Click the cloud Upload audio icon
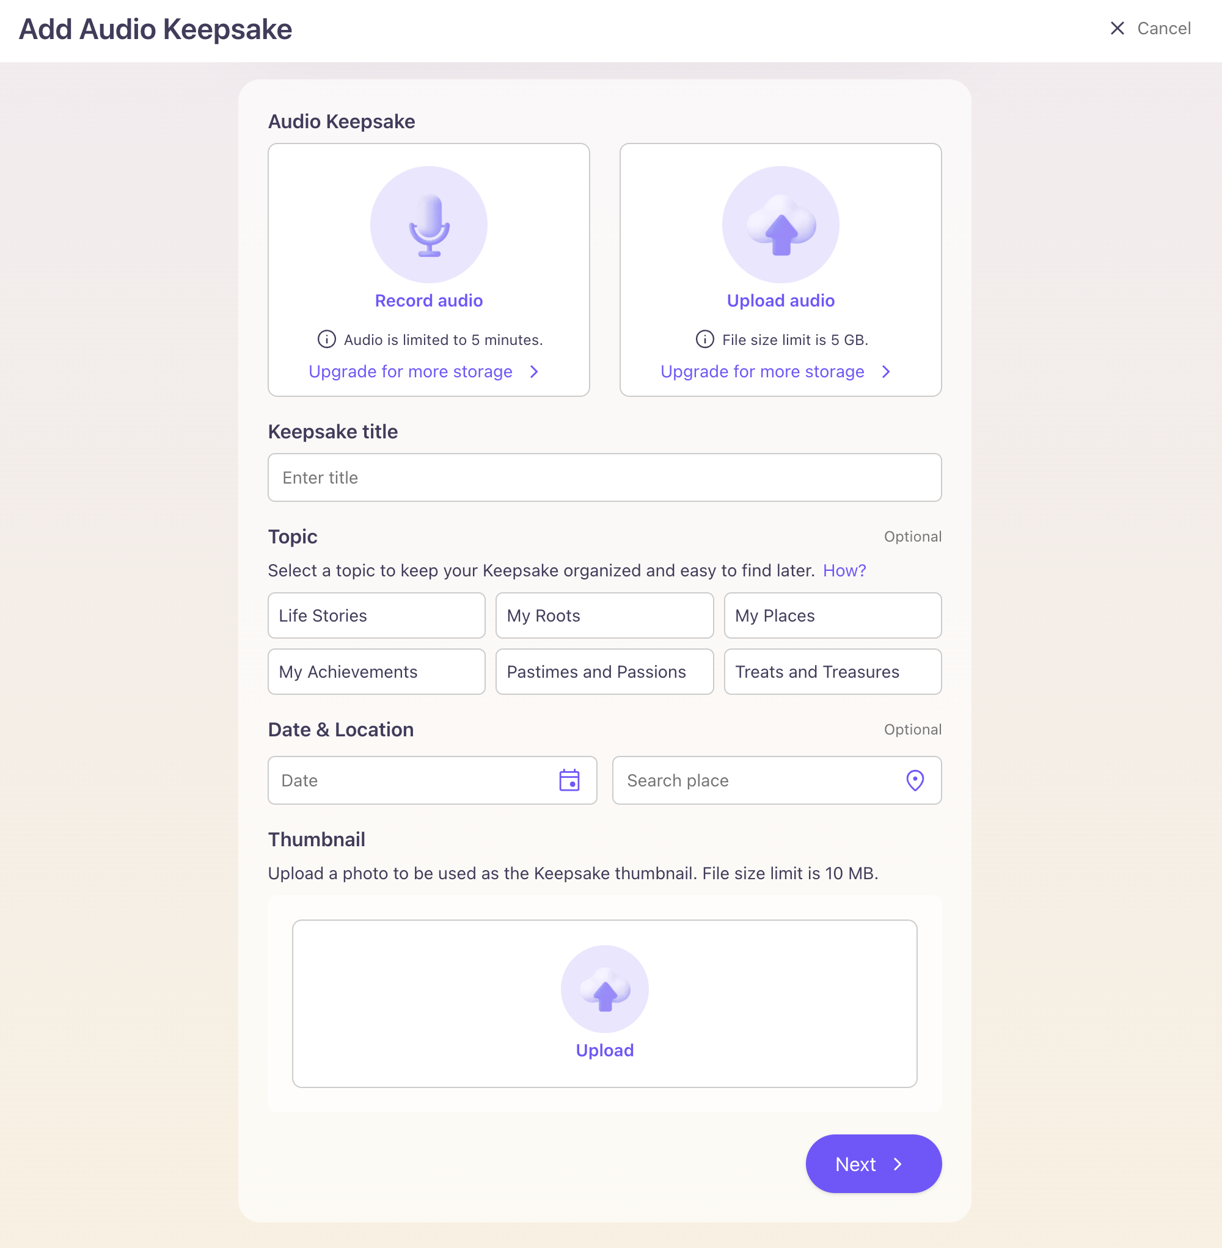Screen dimensions: 1222x1248 point(780,225)
